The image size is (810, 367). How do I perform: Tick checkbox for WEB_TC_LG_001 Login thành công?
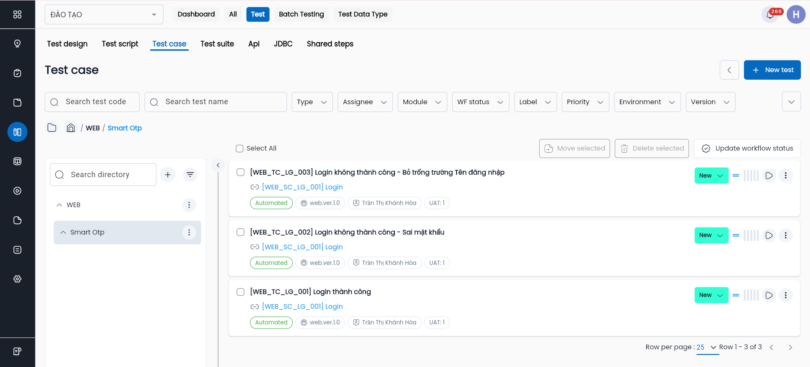click(240, 292)
